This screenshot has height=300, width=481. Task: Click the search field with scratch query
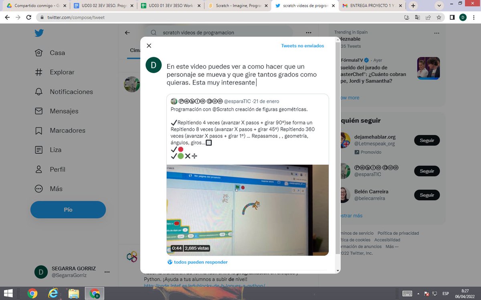pos(218,33)
